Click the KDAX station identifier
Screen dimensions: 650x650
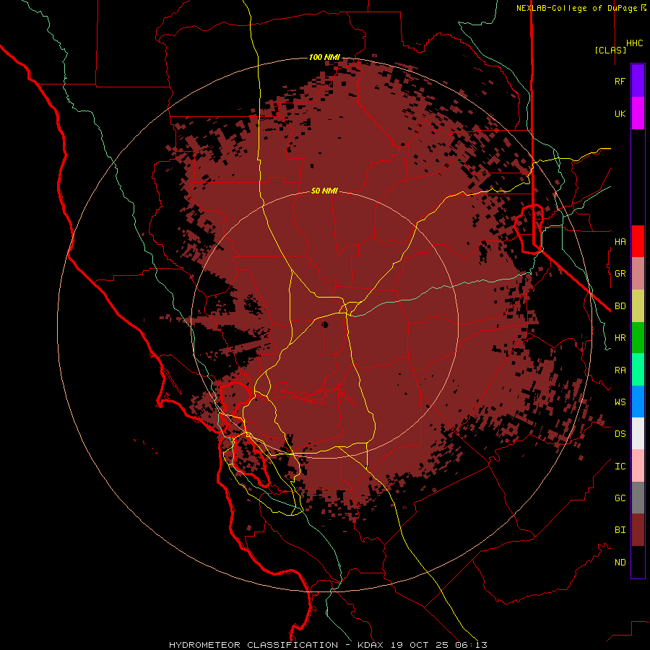coord(370,645)
